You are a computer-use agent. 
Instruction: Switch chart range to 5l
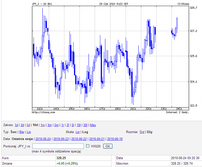(73, 125)
